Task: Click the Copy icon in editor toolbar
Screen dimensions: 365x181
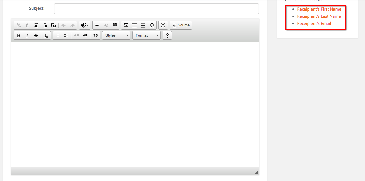Action: (27, 25)
